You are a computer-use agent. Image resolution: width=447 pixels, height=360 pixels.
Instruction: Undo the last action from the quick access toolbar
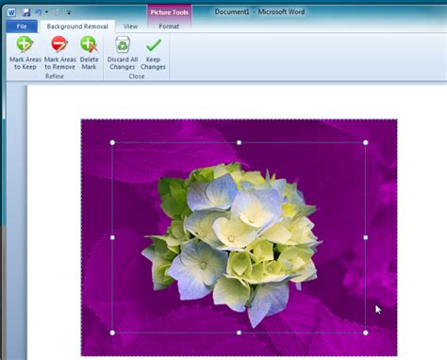coord(39,12)
